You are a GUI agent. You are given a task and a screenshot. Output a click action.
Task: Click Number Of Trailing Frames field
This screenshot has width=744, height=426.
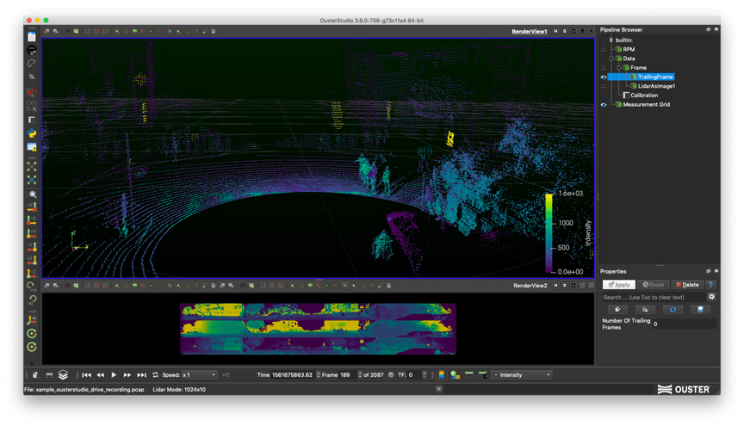coord(684,324)
